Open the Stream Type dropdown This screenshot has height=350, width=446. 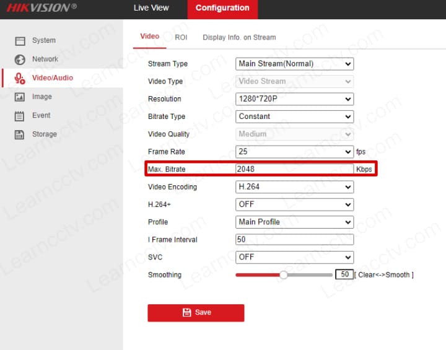click(294, 64)
